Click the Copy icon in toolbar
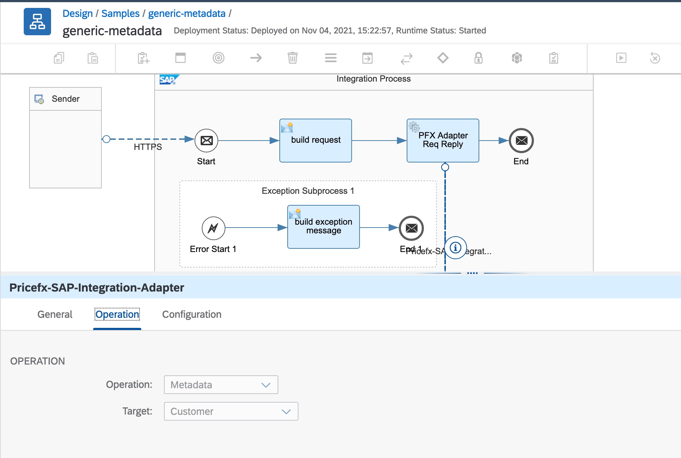The width and height of the screenshot is (681, 458). [59, 58]
